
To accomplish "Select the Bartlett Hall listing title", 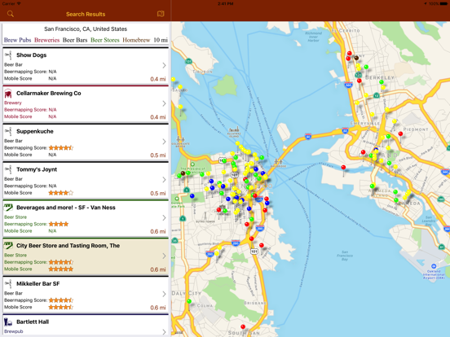I will coord(33,322).
